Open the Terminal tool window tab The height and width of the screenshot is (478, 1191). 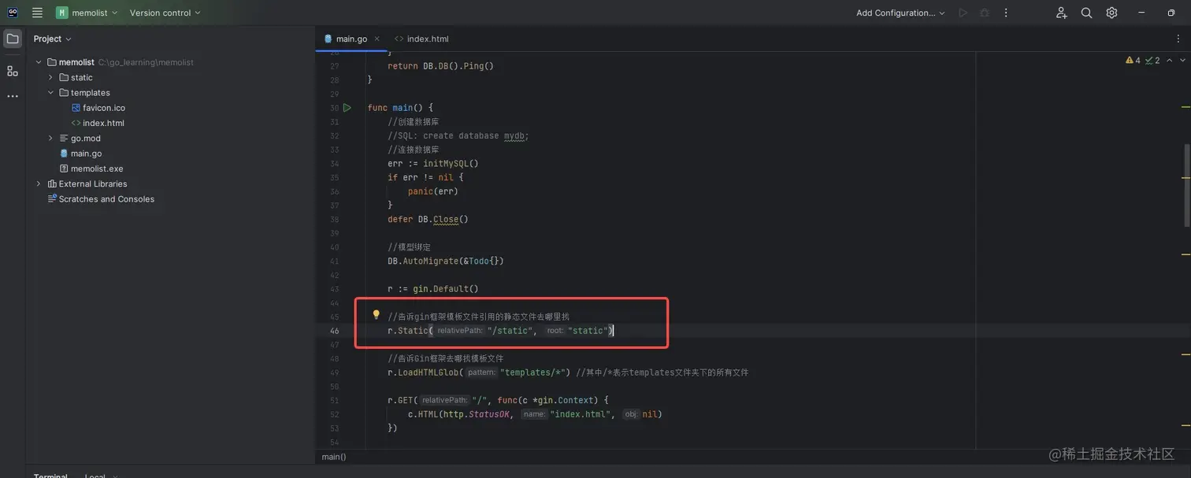(50, 475)
